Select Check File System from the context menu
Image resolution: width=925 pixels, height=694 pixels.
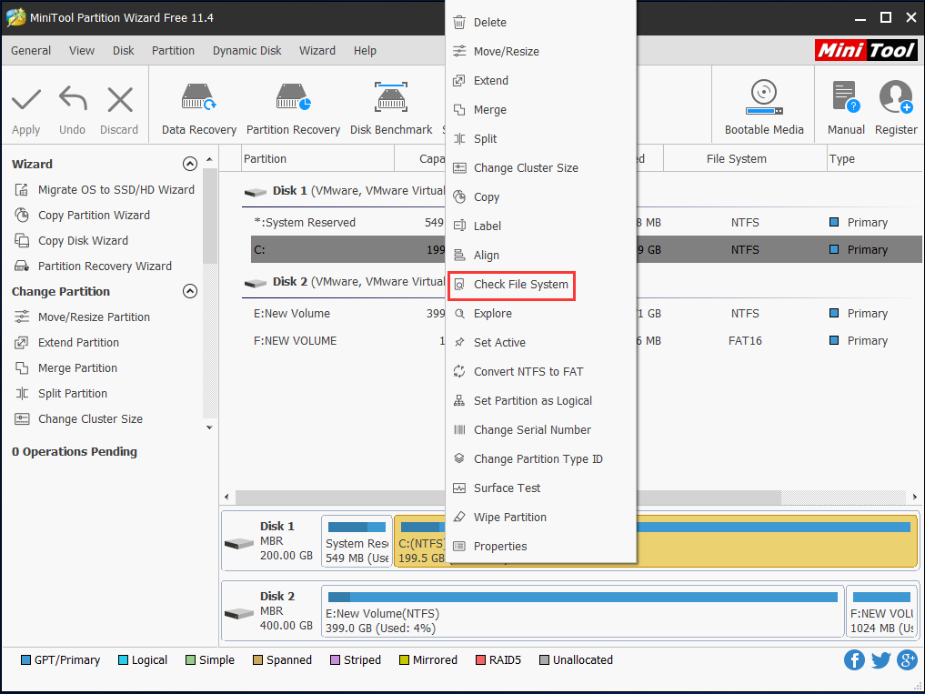coord(517,284)
